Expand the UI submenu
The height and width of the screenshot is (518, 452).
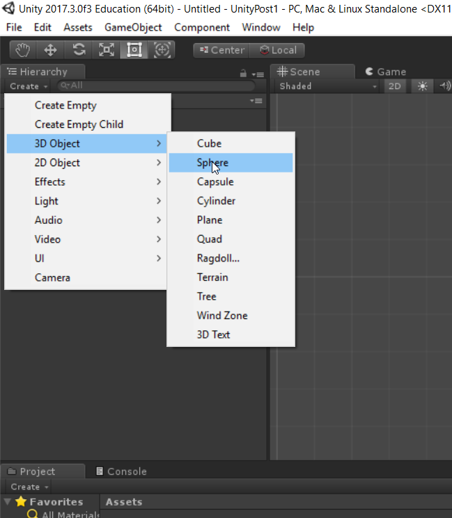(x=86, y=259)
